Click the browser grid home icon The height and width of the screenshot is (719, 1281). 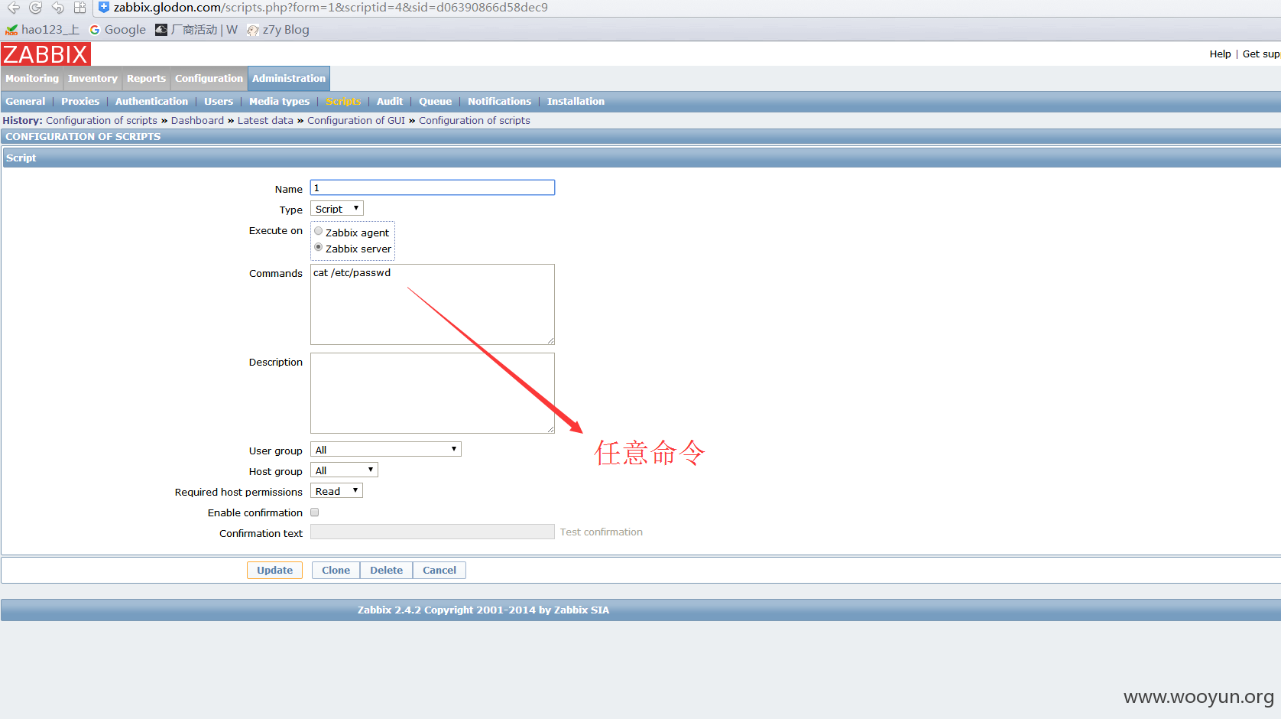coord(79,8)
